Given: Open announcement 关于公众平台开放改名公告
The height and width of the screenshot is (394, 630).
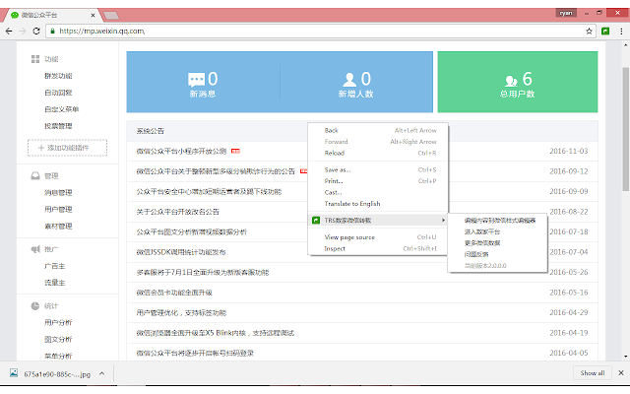Looking at the screenshot, I should coord(177,212).
